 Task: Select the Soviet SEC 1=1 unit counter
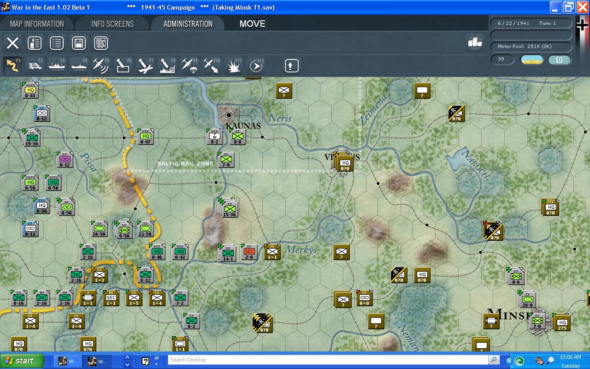coord(111,298)
